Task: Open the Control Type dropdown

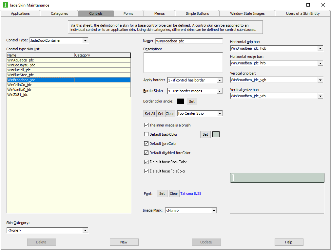Action: 85,40
